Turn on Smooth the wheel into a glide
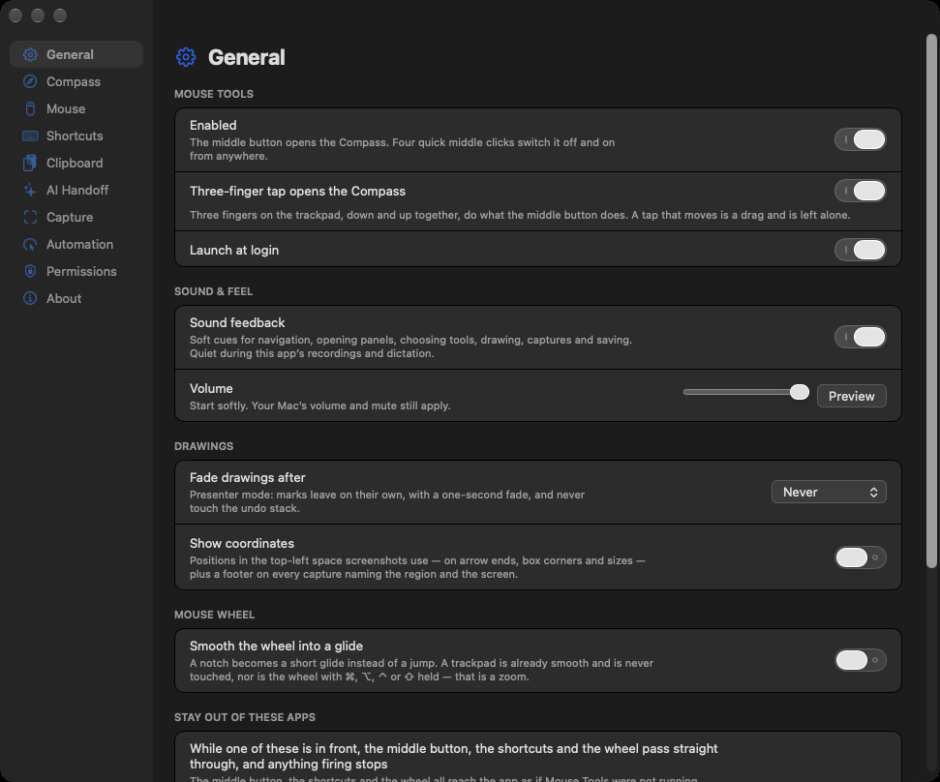The width and height of the screenshot is (940, 782). click(861, 660)
